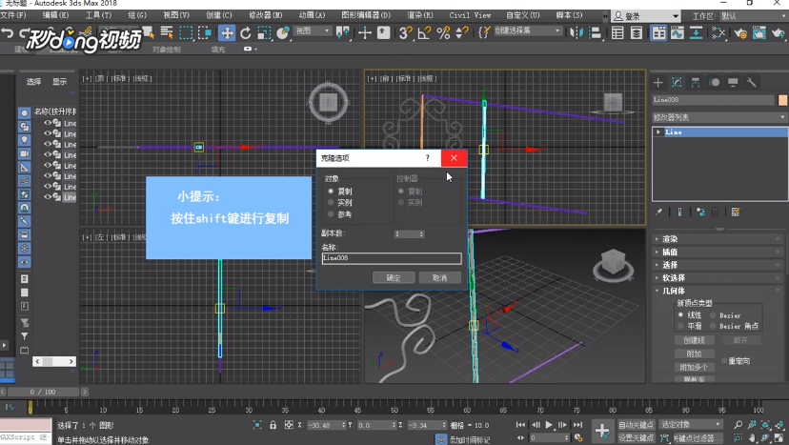Select 线性 new vertex type
Viewport: 789px width, 445px height.
[x=680, y=315]
